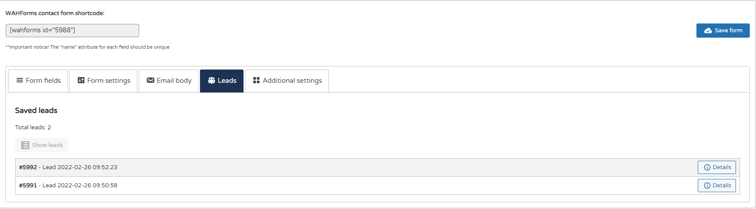Click the people icon on Leads tab
The image size is (756, 209).
tap(212, 80)
